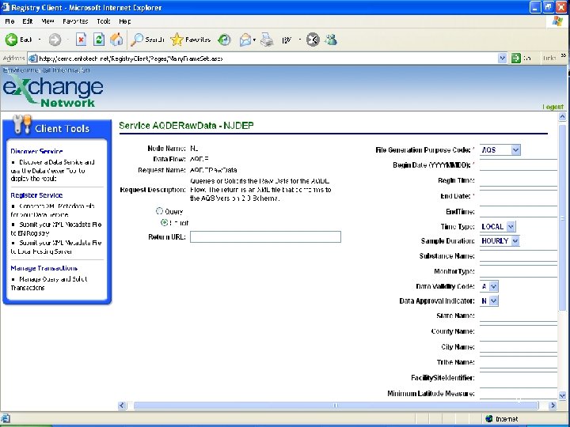The width and height of the screenshot is (570, 427).
Task: Click the Tribe Name input field
Action: tap(518, 362)
